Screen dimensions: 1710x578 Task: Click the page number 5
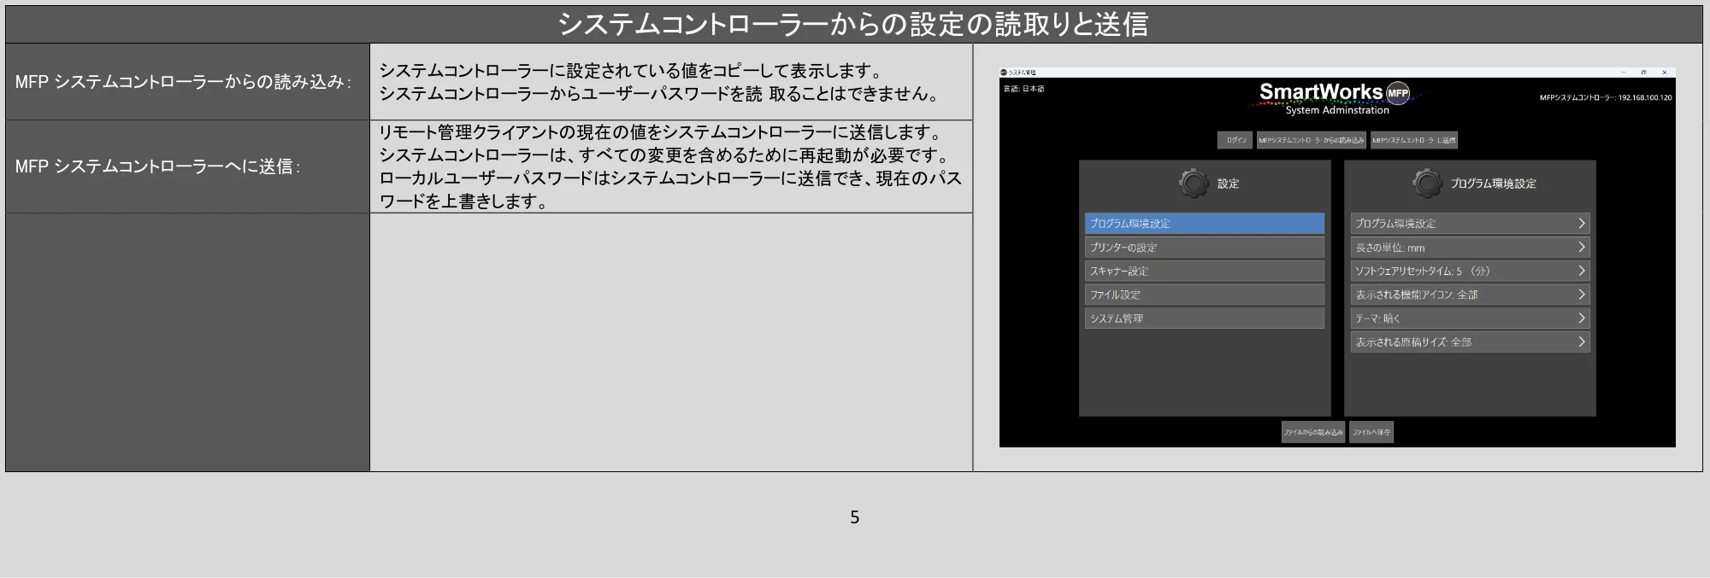click(854, 517)
